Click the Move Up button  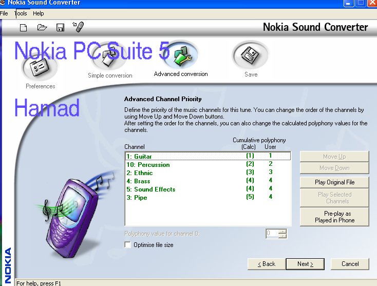(x=334, y=157)
